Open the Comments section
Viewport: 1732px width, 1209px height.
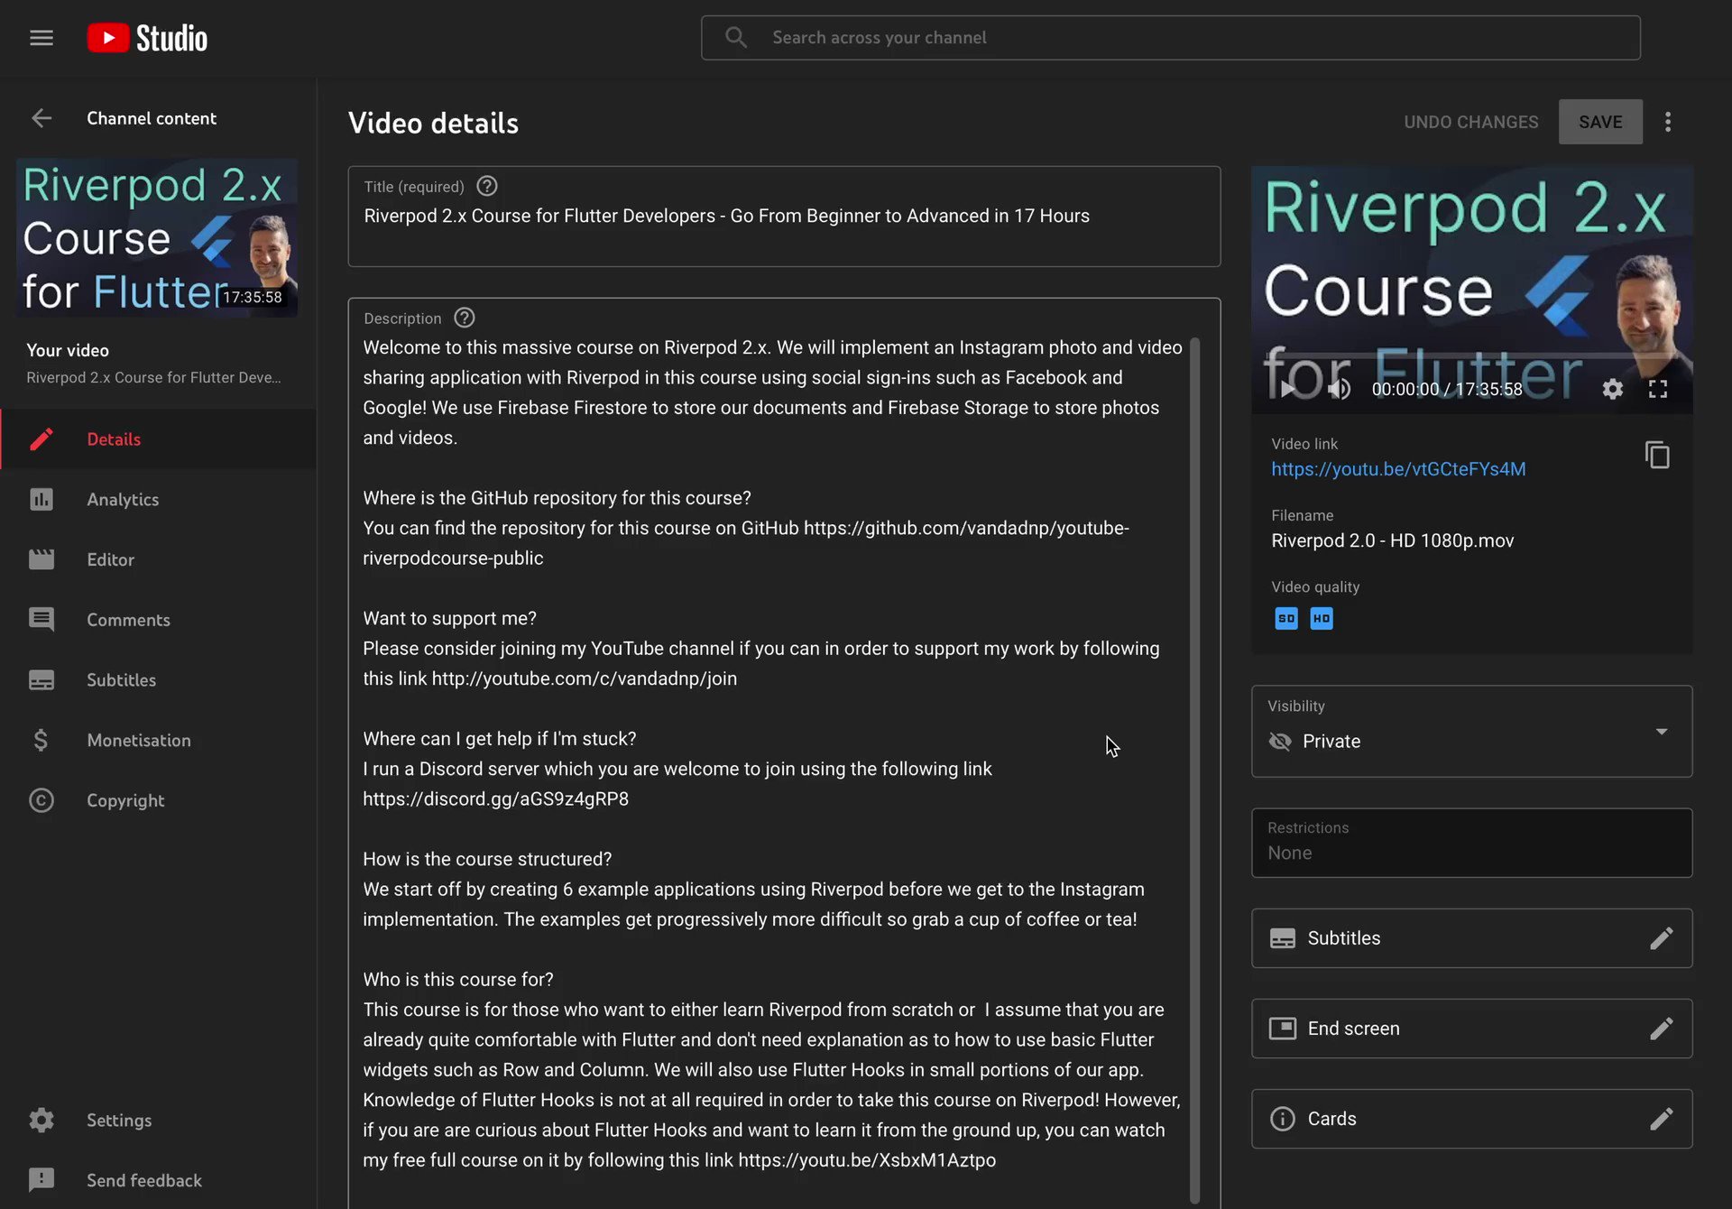pos(159,620)
